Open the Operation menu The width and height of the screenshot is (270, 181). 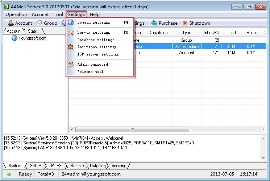pyautogui.click(x=16, y=15)
